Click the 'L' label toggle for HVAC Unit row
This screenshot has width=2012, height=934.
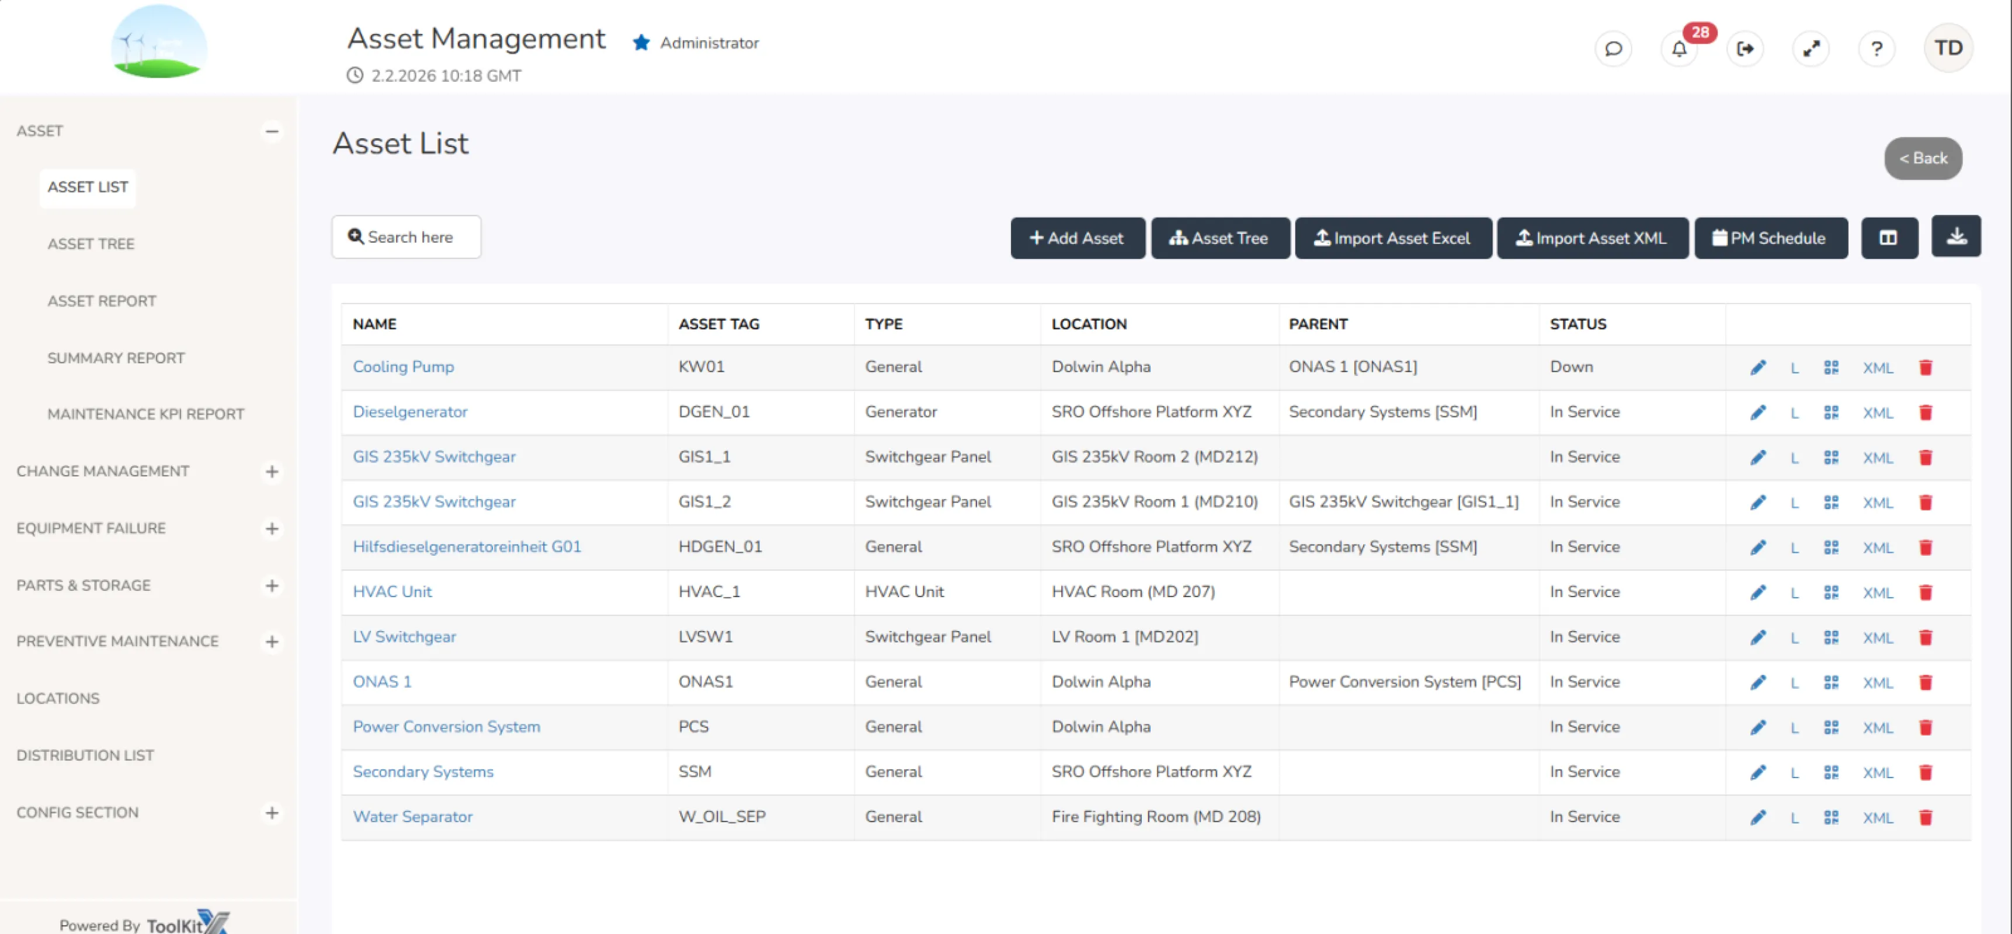coord(1795,592)
